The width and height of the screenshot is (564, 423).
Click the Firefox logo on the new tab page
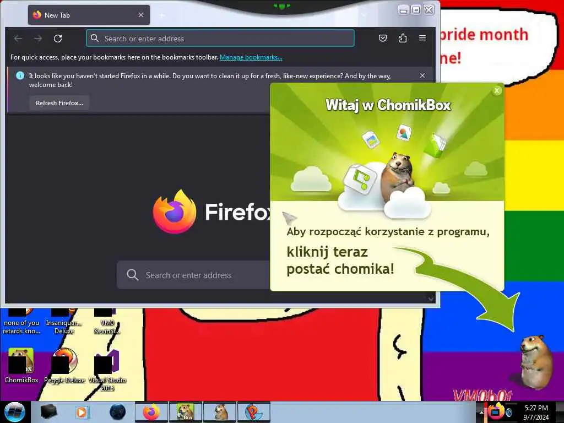click(x=175, y=211)
